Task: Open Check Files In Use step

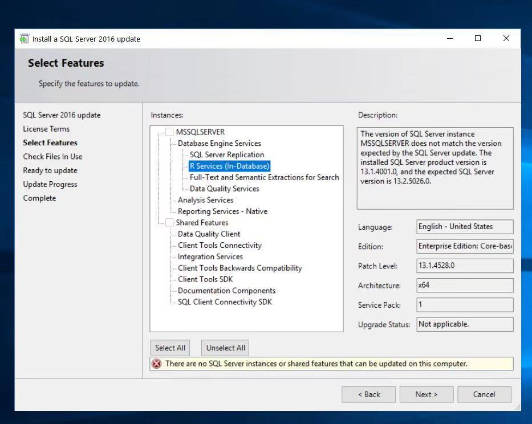Action: pos(52,156)
